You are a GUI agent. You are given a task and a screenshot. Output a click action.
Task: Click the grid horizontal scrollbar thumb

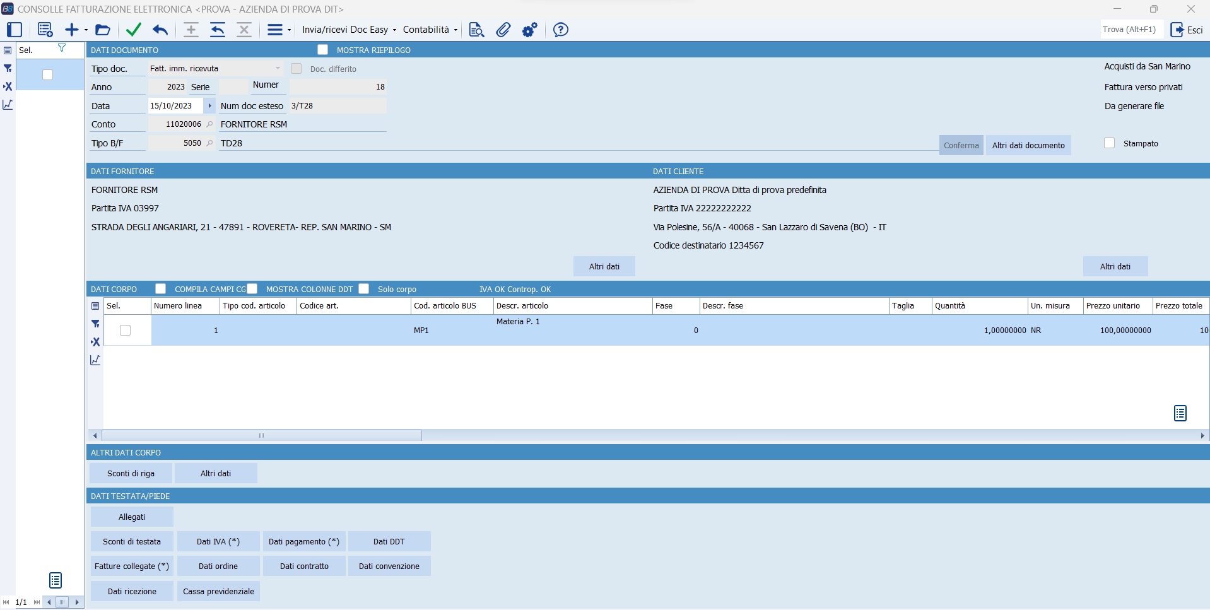coord(261,435)
